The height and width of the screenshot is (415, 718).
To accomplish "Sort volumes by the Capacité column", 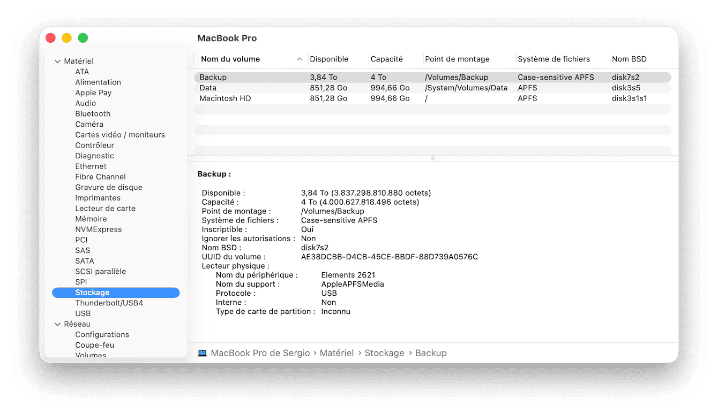I will pyautogui.click(x=387, y=59).
